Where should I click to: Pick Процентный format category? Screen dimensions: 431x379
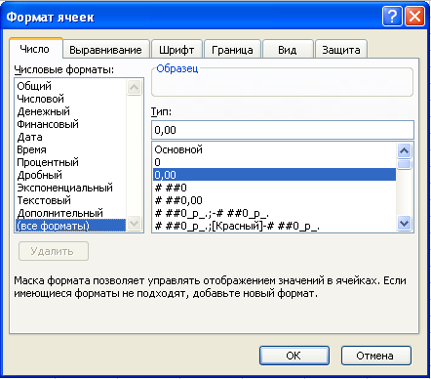[x=70, y=162]
